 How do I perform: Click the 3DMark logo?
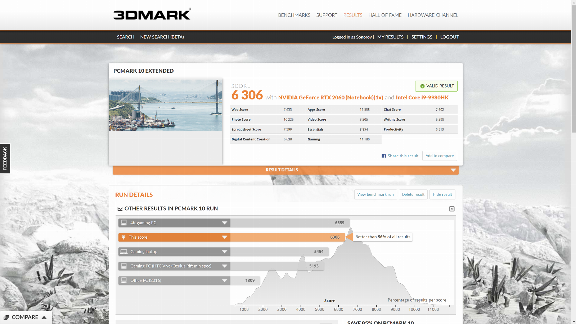[152, 14]
